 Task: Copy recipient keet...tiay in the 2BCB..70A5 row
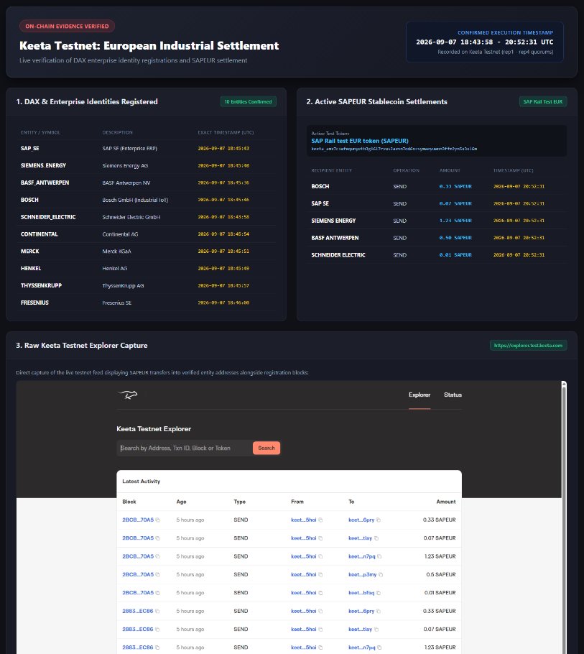tap(376, 538)
